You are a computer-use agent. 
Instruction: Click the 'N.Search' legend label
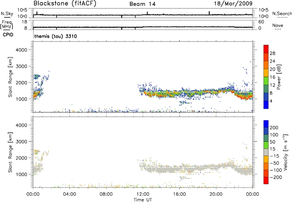[x=282, y=13]
